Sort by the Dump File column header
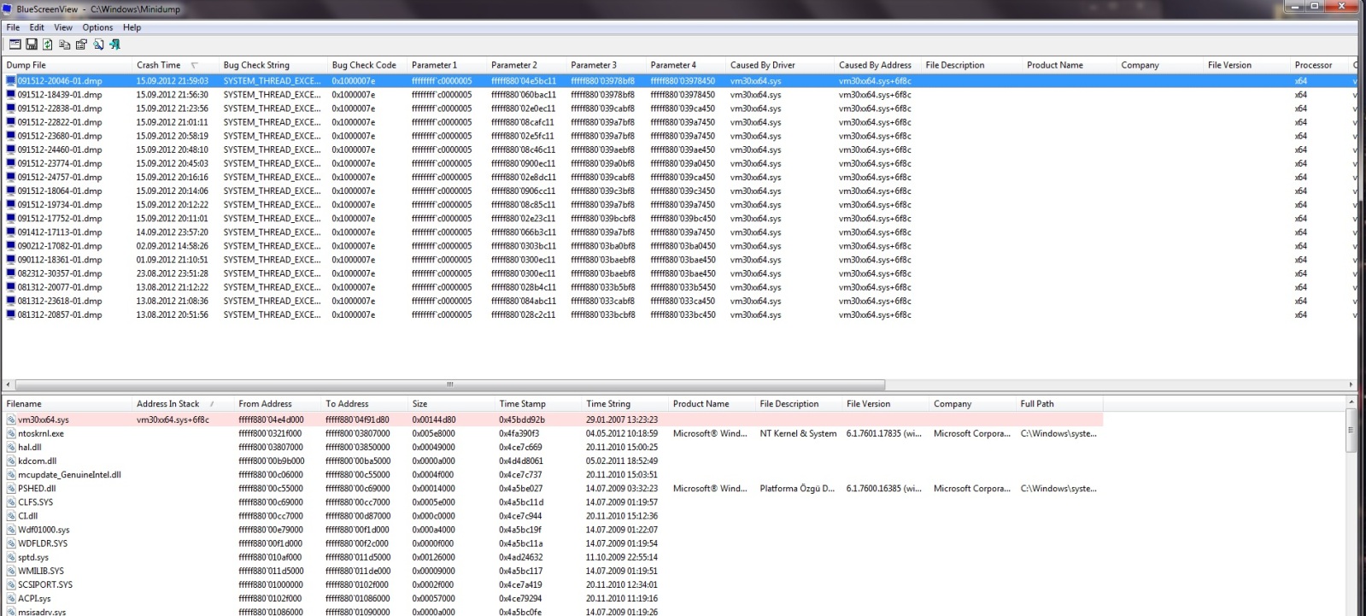Image resolution: width=1366 pixels, height=616 pixels. [x=67, y=65]
